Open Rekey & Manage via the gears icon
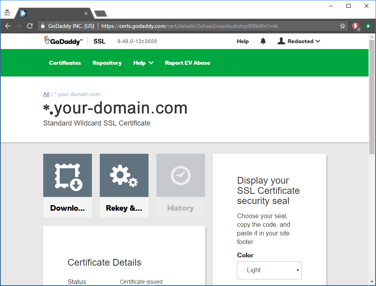Image resolution: width=376 pixels, height=286 pixels. click(124, 175)
